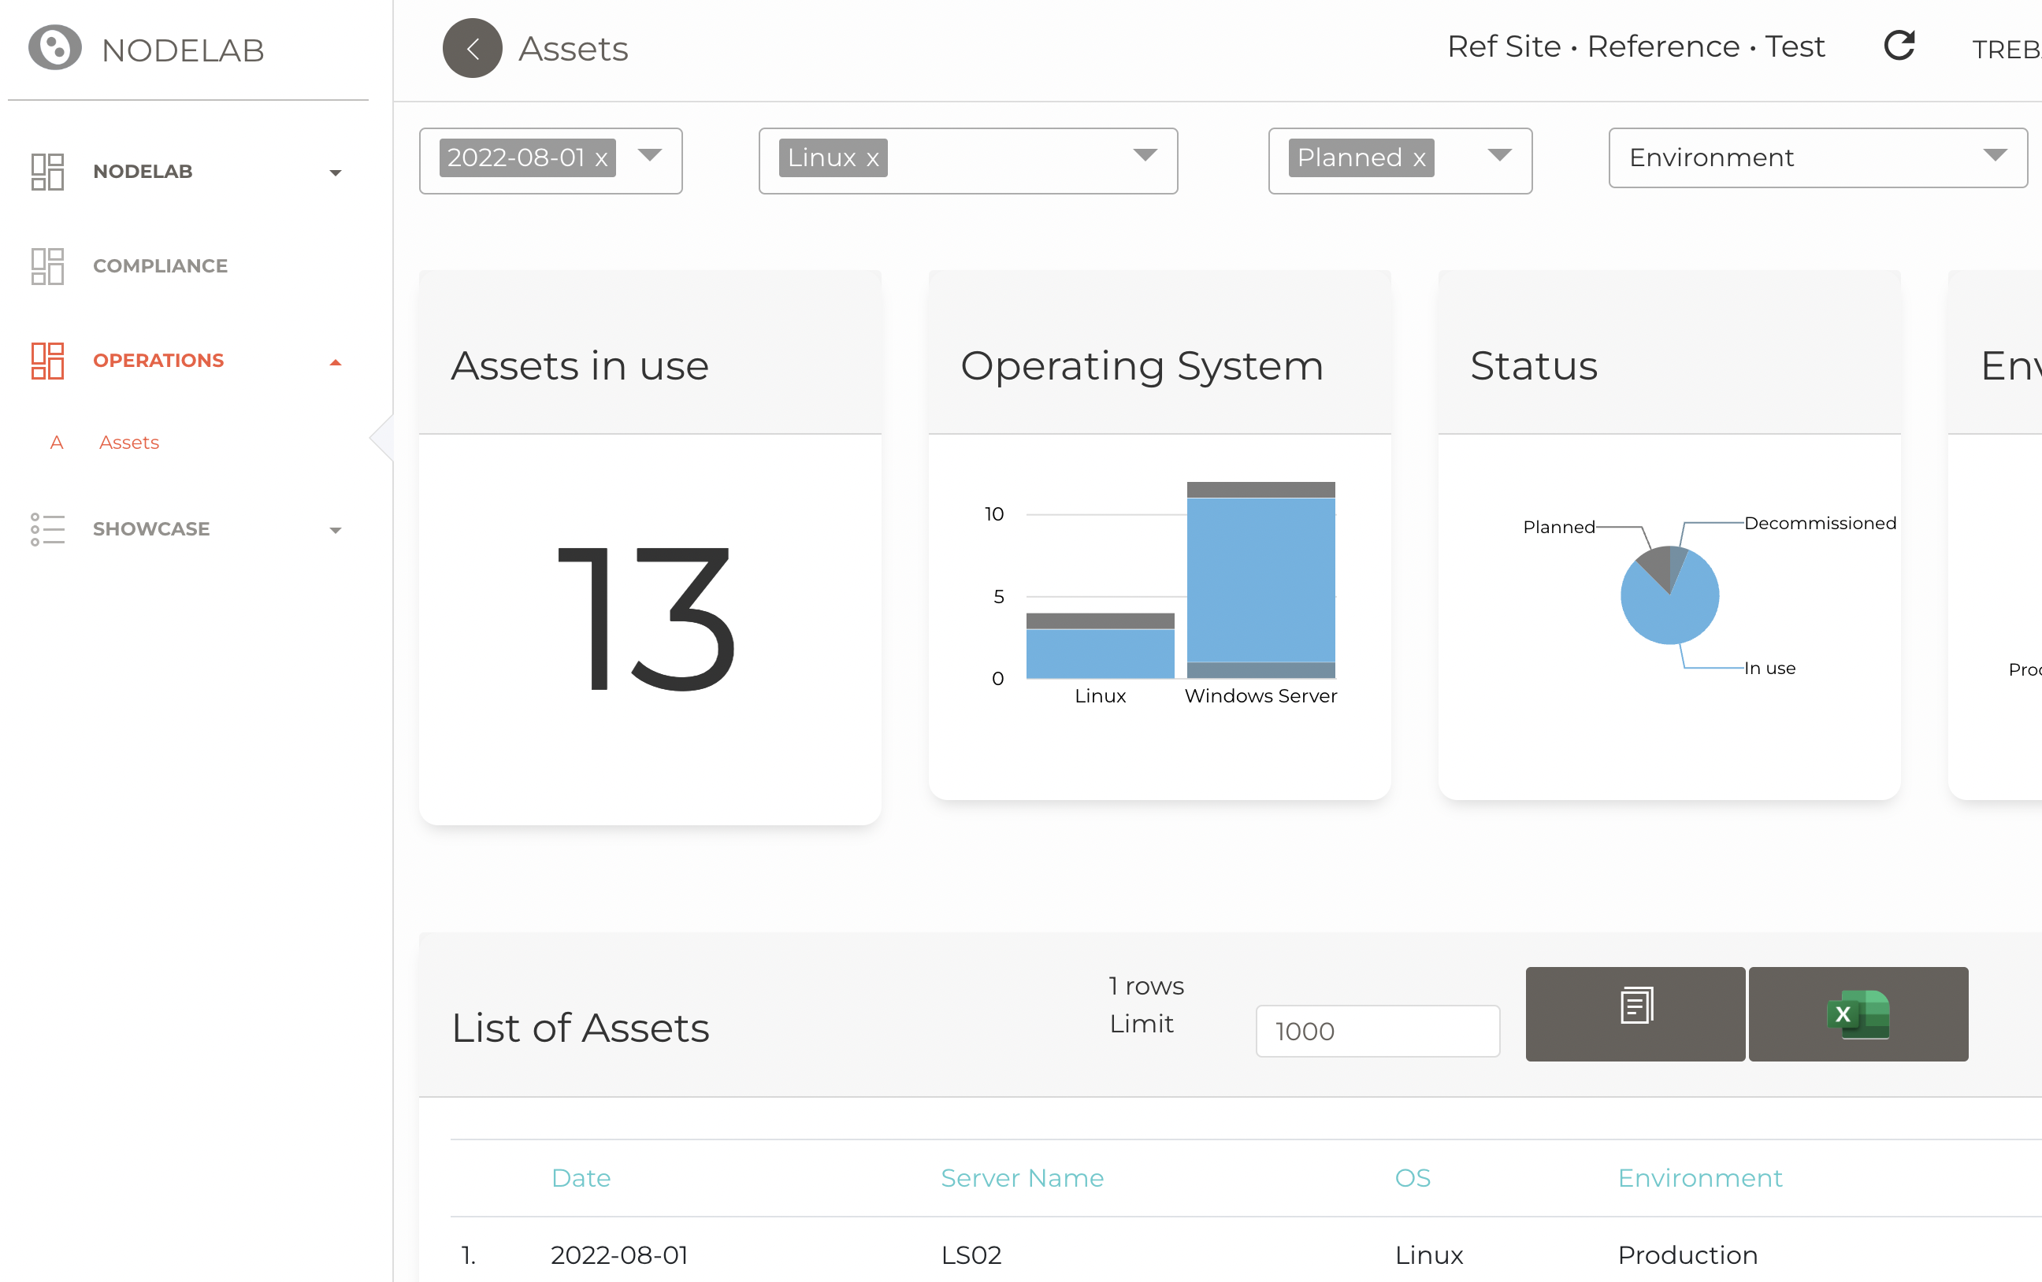Sort table by Date column header
Screen dimensions: 2042x1282
pos(580,1178)
